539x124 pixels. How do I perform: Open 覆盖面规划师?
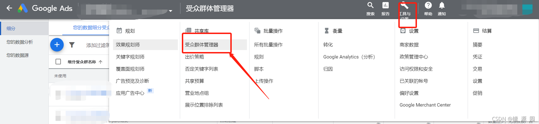coord(130,69)
